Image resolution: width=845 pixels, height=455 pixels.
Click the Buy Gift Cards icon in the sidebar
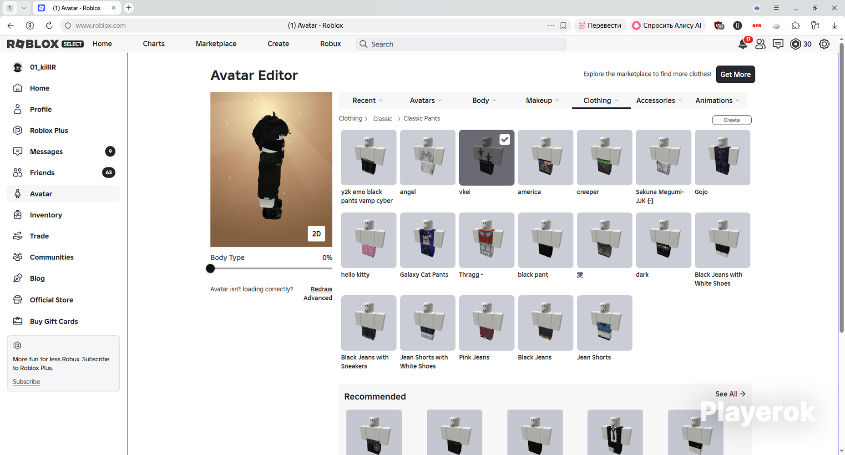(18, 321)
